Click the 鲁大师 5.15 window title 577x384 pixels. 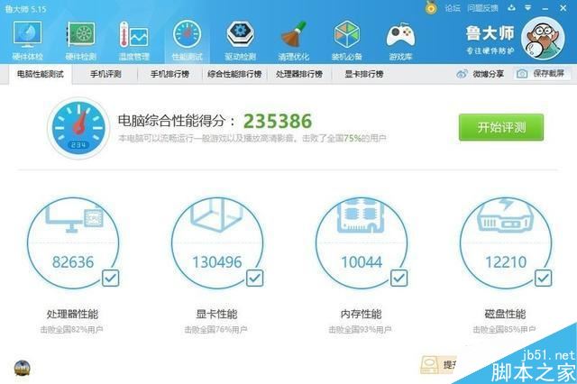[26, 9]
